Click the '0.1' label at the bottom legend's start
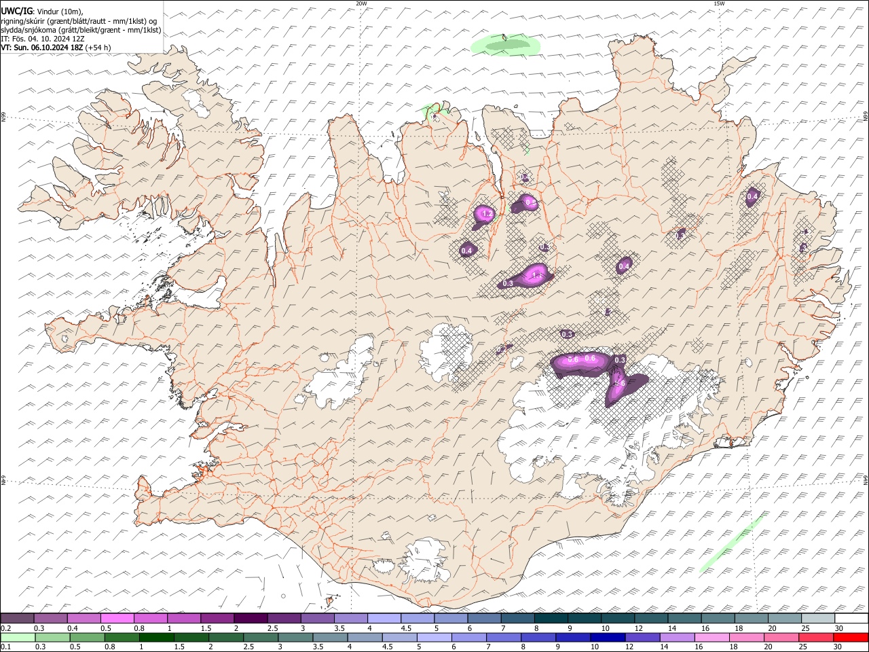 6,647
